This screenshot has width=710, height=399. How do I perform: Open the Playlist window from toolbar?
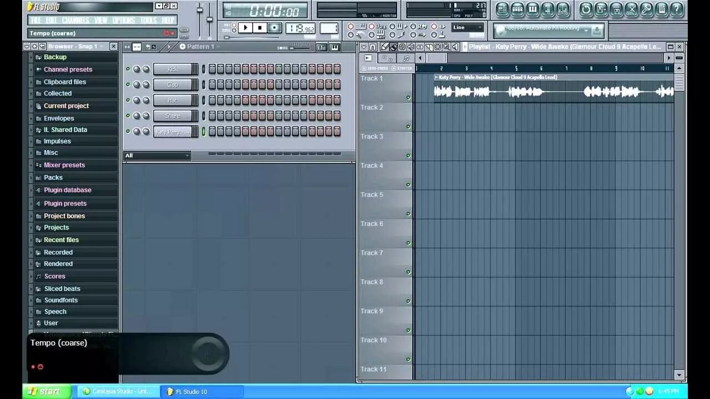[502, 9]
